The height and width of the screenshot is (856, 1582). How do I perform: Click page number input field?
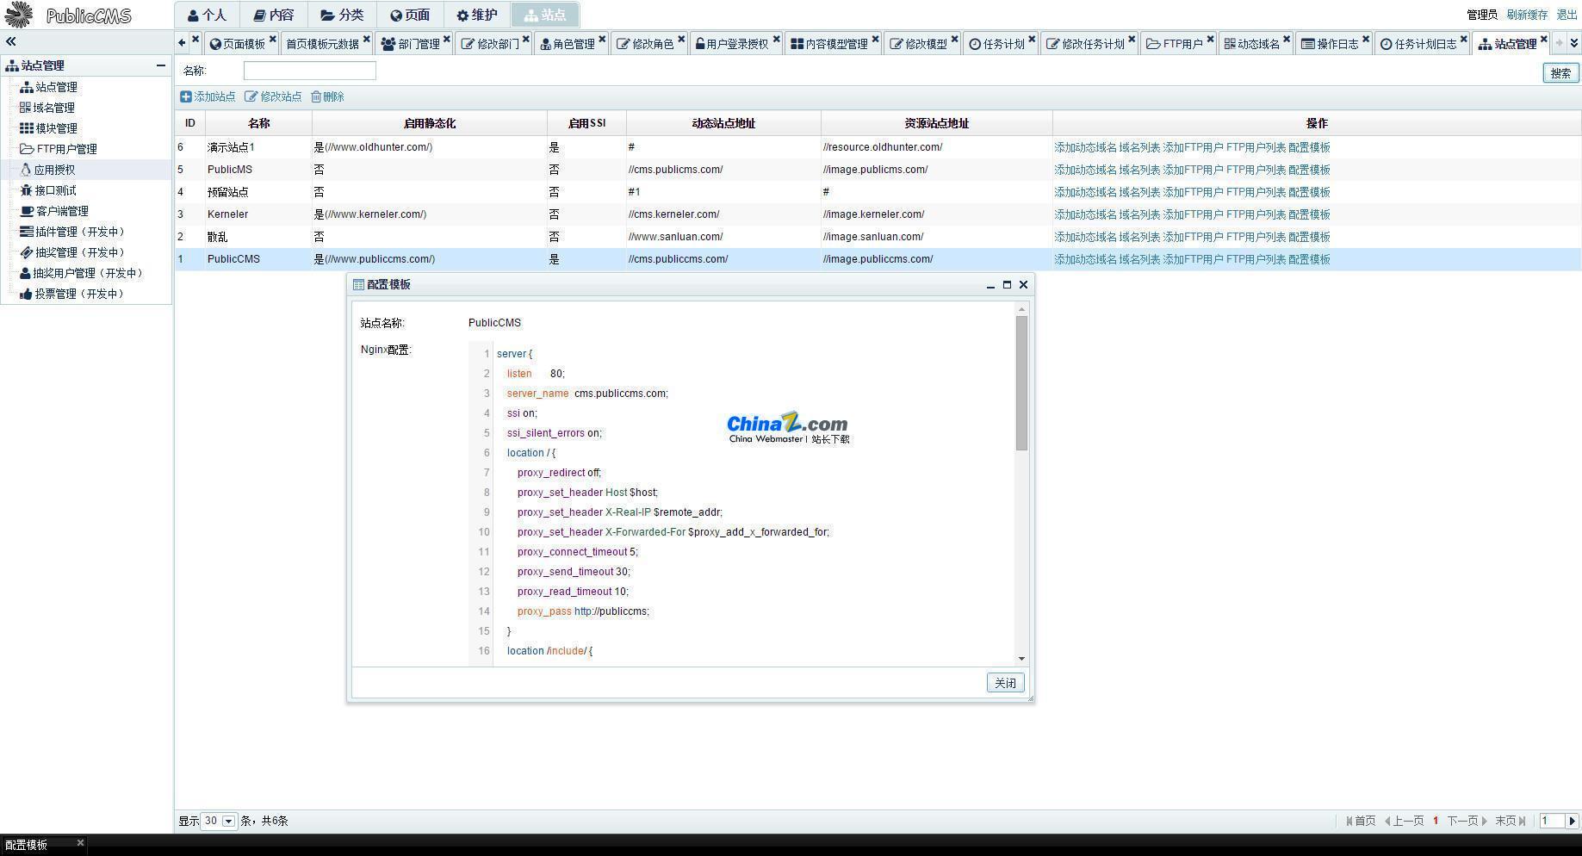1552,821
